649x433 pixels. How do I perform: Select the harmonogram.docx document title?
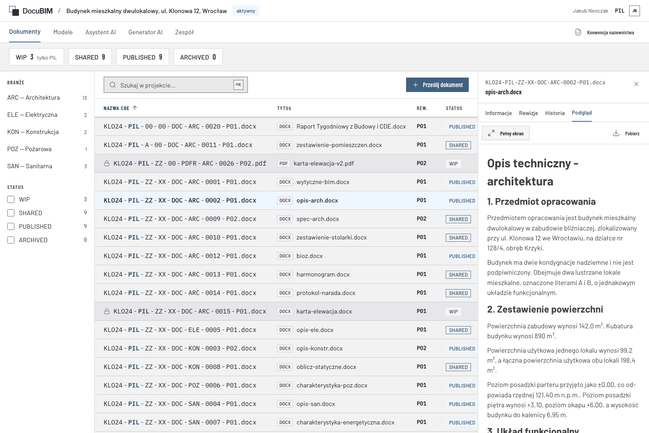[323, 275]
